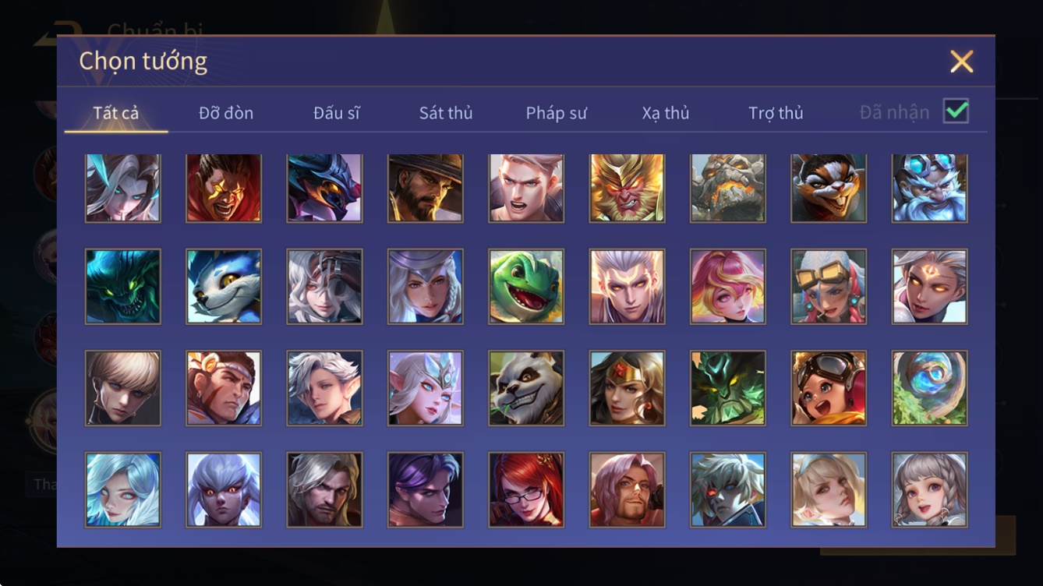
Task: Select the rock golem hero portrait
Action: pos(728,187)
